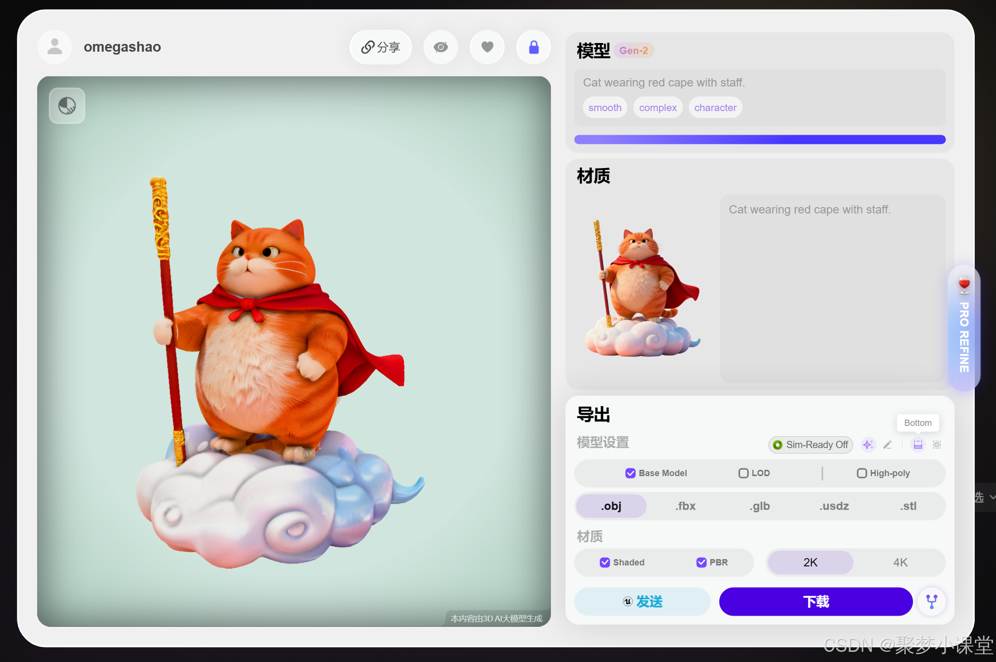Toggle the visibility eye icon

441,47
